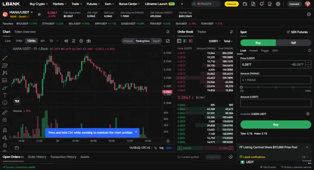Expand the Bonus Center dropdown
The image size is (314, 170).
[129, 4]
